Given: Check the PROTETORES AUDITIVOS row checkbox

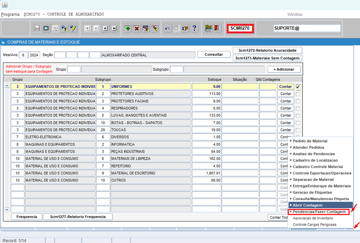Looking at the screenshot, I should point(298,94).
